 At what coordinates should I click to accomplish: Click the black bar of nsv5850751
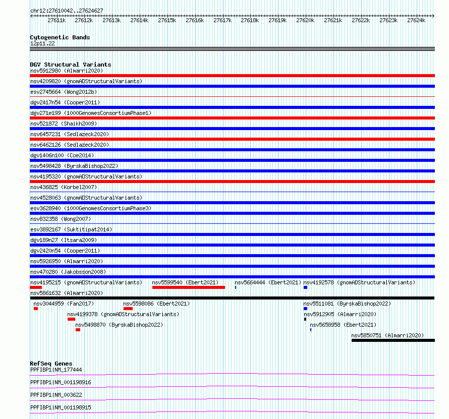pyautogui.click(x=393, y=340)
